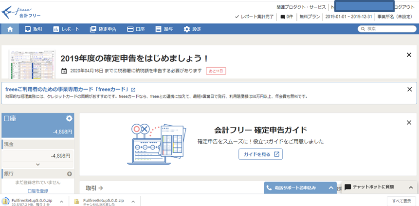The width and height of the screenshot is (419, 206).
Task: Open the 設定 menu
Action: pyautogui.click(x=192, y=29)
